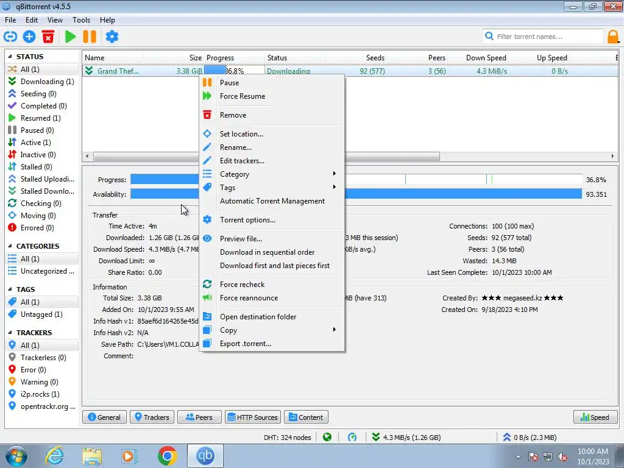
Task: Click the Preview file eye icon
Action: click(x=207, y=238)
